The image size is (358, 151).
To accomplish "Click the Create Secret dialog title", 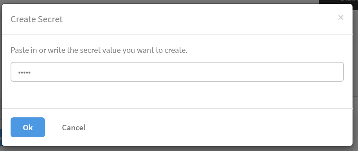I will (x=36, y=19).
